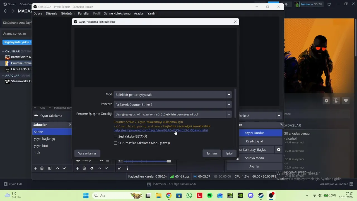Open the Paneller menu in OBS
Viewport: 357px width, 201px height.
coord(84,13)
